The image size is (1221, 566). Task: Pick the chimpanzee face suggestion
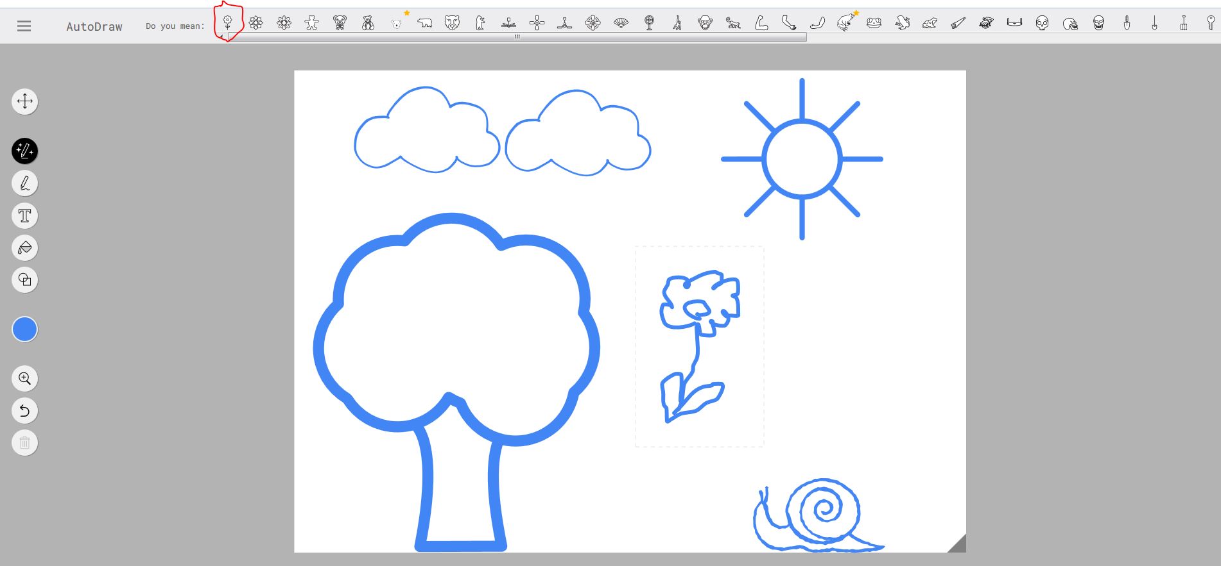tap(706, 24)
